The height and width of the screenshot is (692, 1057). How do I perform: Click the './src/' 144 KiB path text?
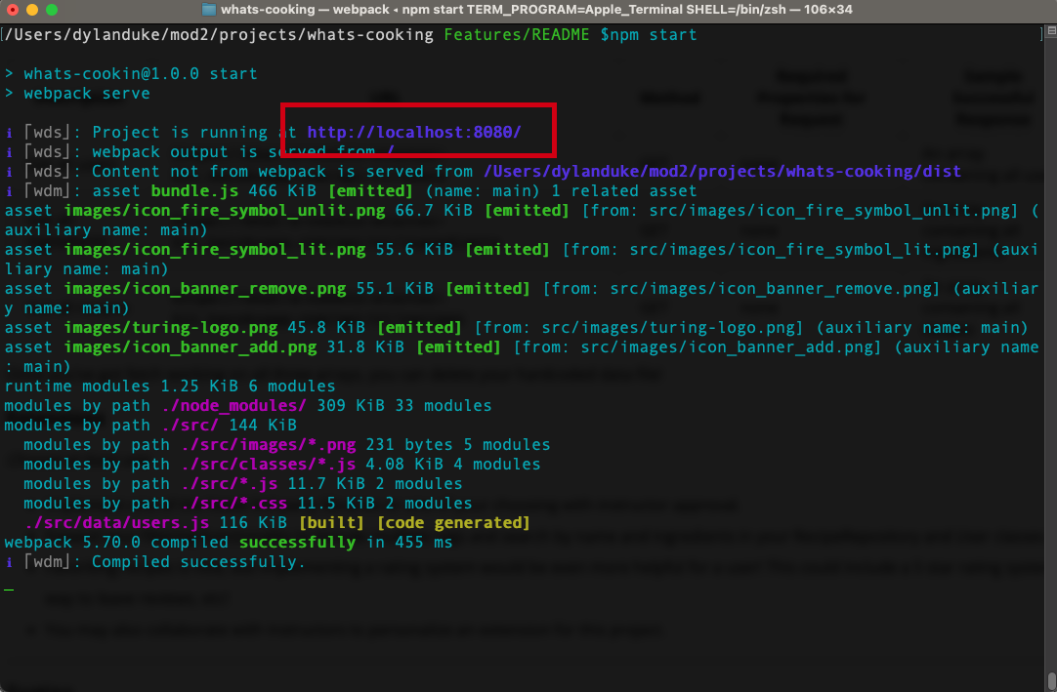tap(190, 426)
